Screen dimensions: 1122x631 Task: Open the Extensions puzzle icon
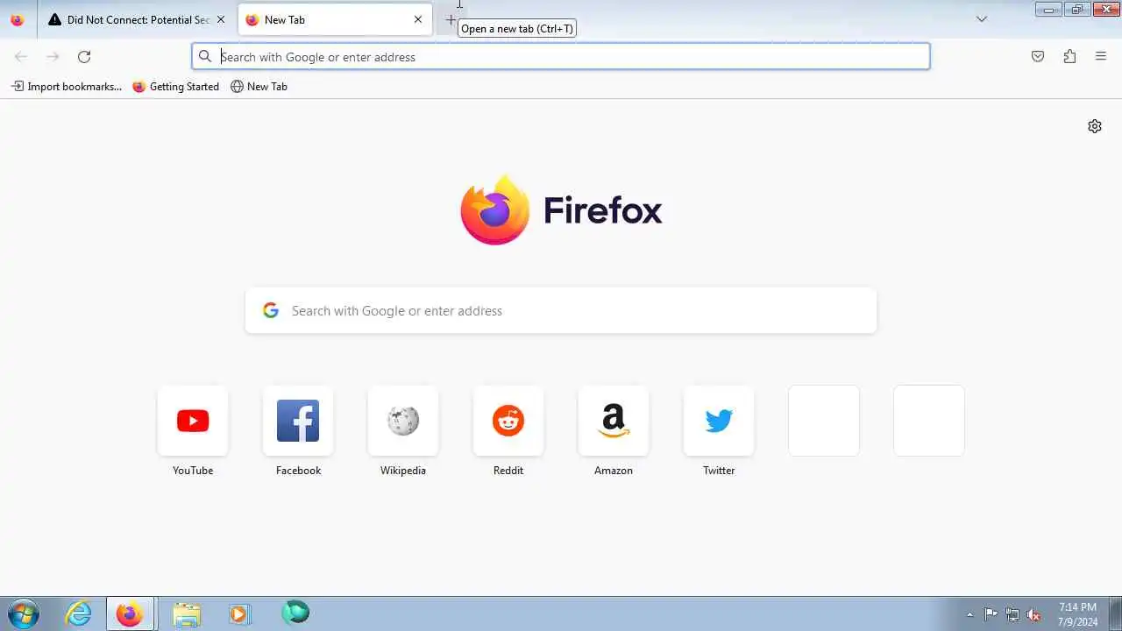coord(1069,56)
